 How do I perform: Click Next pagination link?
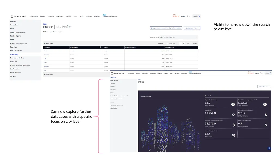coord(174,43)
